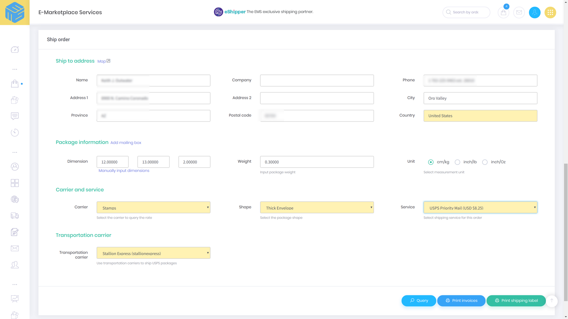Select the inch/lb unit radio button

457,162
